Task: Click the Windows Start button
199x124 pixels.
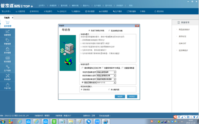Action: 3,122
